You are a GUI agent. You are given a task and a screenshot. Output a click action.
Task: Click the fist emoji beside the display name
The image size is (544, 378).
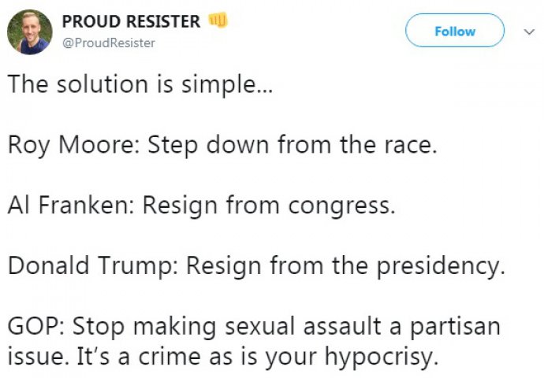click(x=217, y=20)
